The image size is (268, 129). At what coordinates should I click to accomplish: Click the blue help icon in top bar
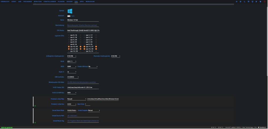[x=260, y=2]
